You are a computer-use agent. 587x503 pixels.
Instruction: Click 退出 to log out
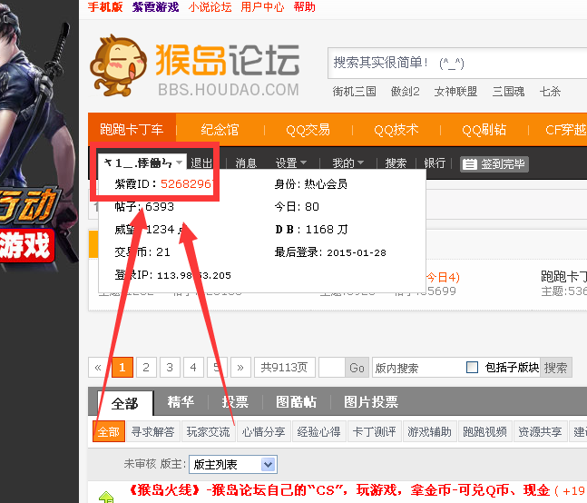point(201,163)
